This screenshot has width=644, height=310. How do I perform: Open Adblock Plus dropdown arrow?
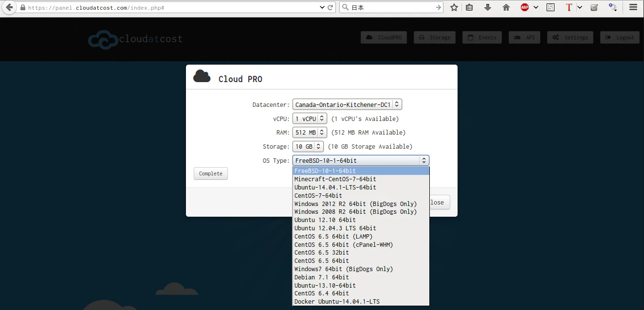(x=536, y=8)
